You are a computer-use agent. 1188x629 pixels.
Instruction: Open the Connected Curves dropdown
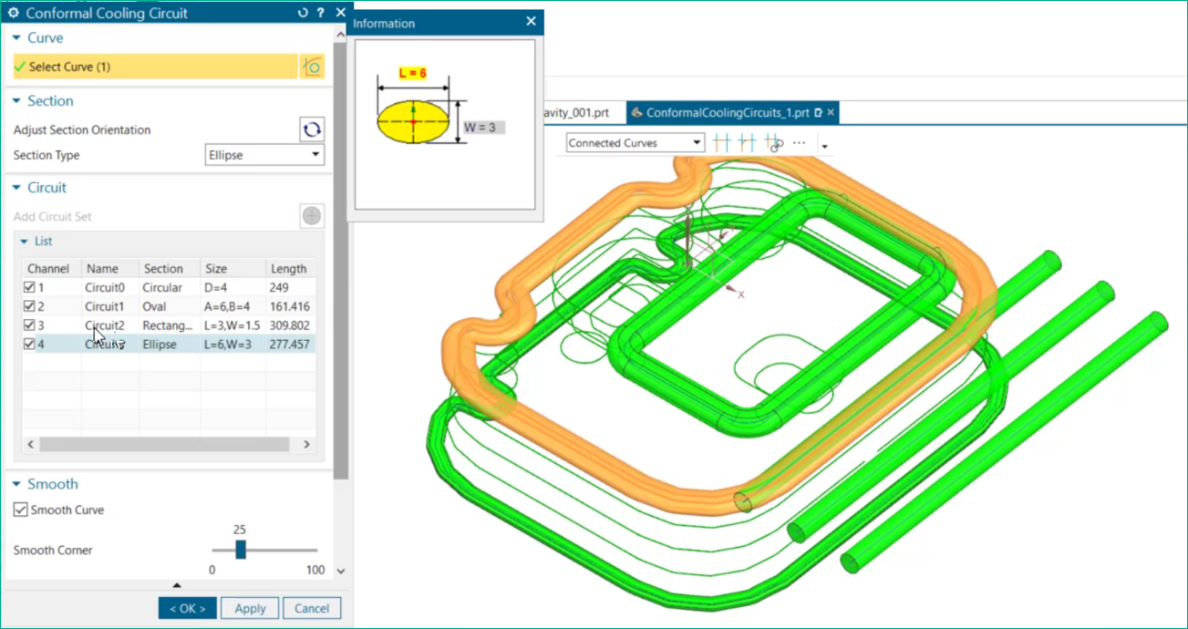pyautogui.click(x=697, y=142)
